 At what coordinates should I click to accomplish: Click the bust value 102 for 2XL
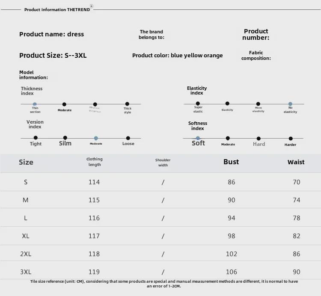231,254
